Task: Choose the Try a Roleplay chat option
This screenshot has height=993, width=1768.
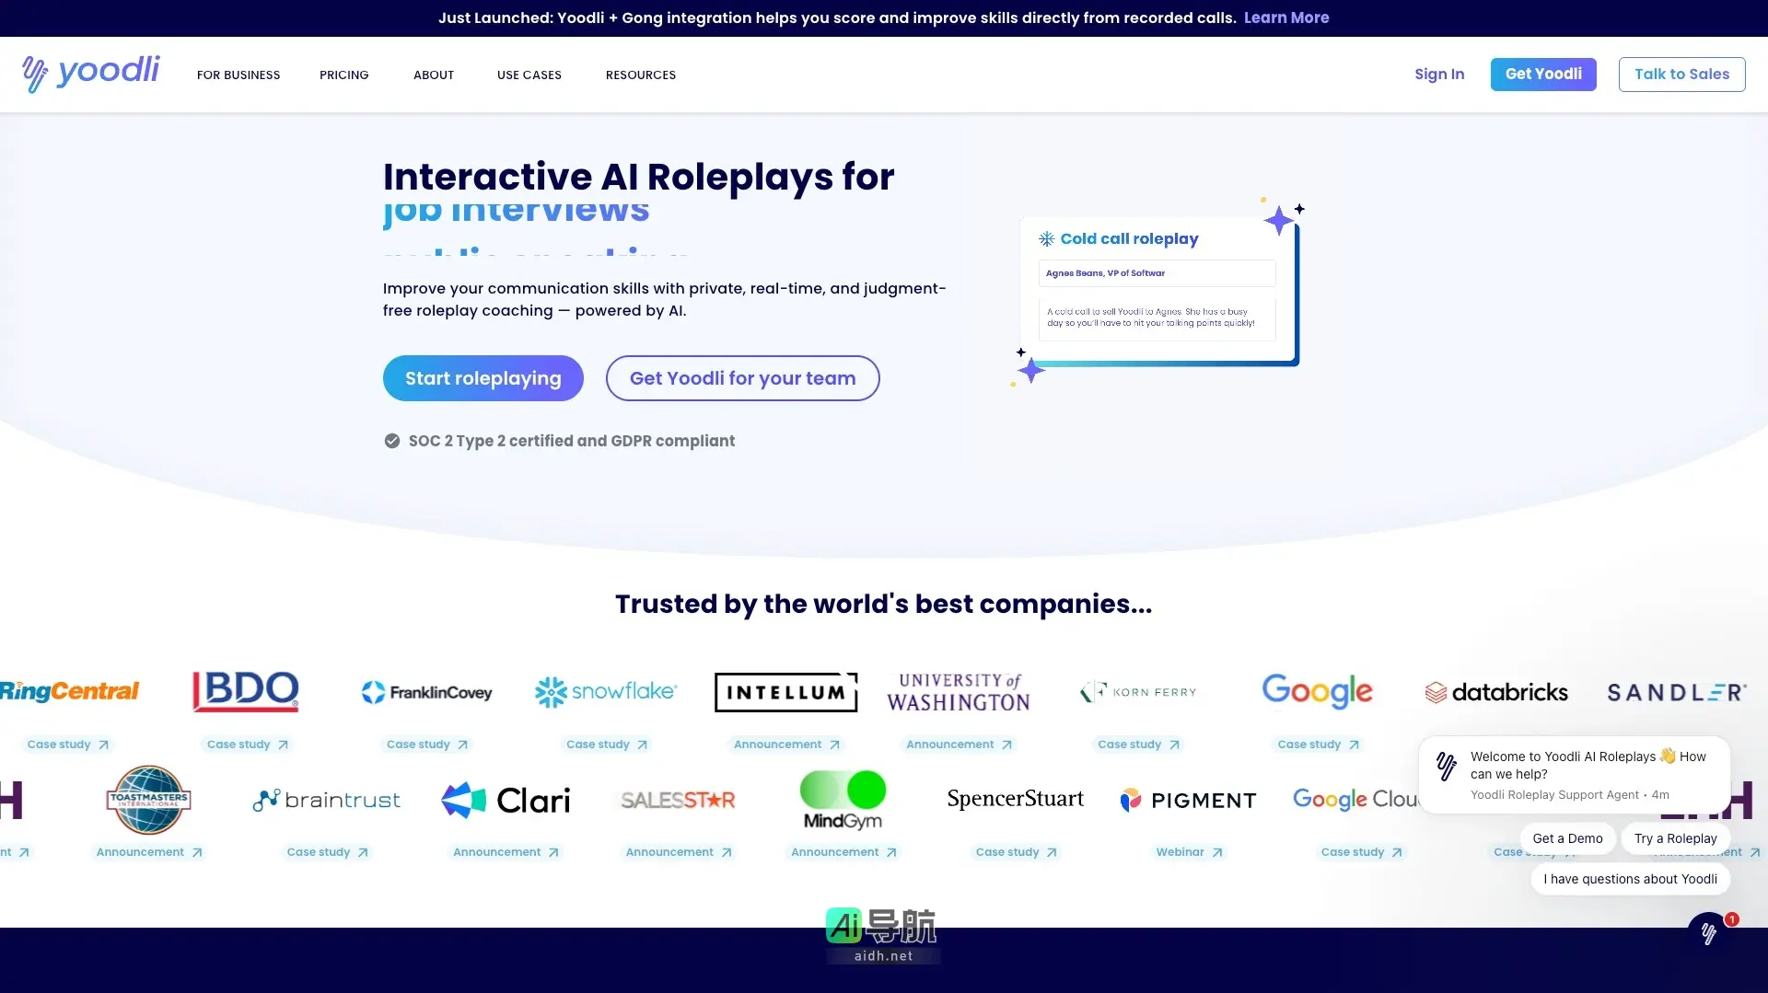Action: [1675, 838]
